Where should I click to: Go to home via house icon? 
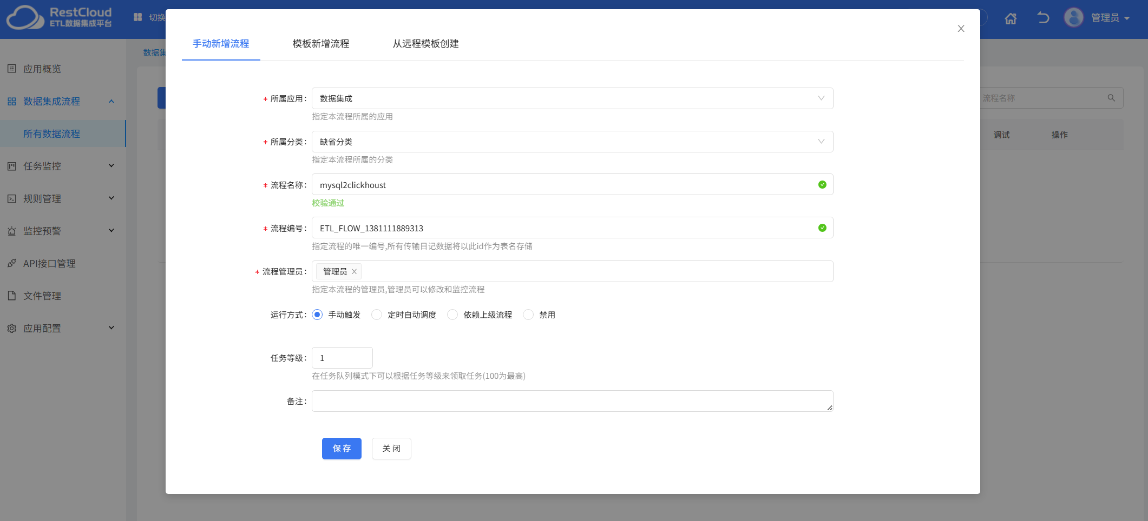(x=1011, y=18)
